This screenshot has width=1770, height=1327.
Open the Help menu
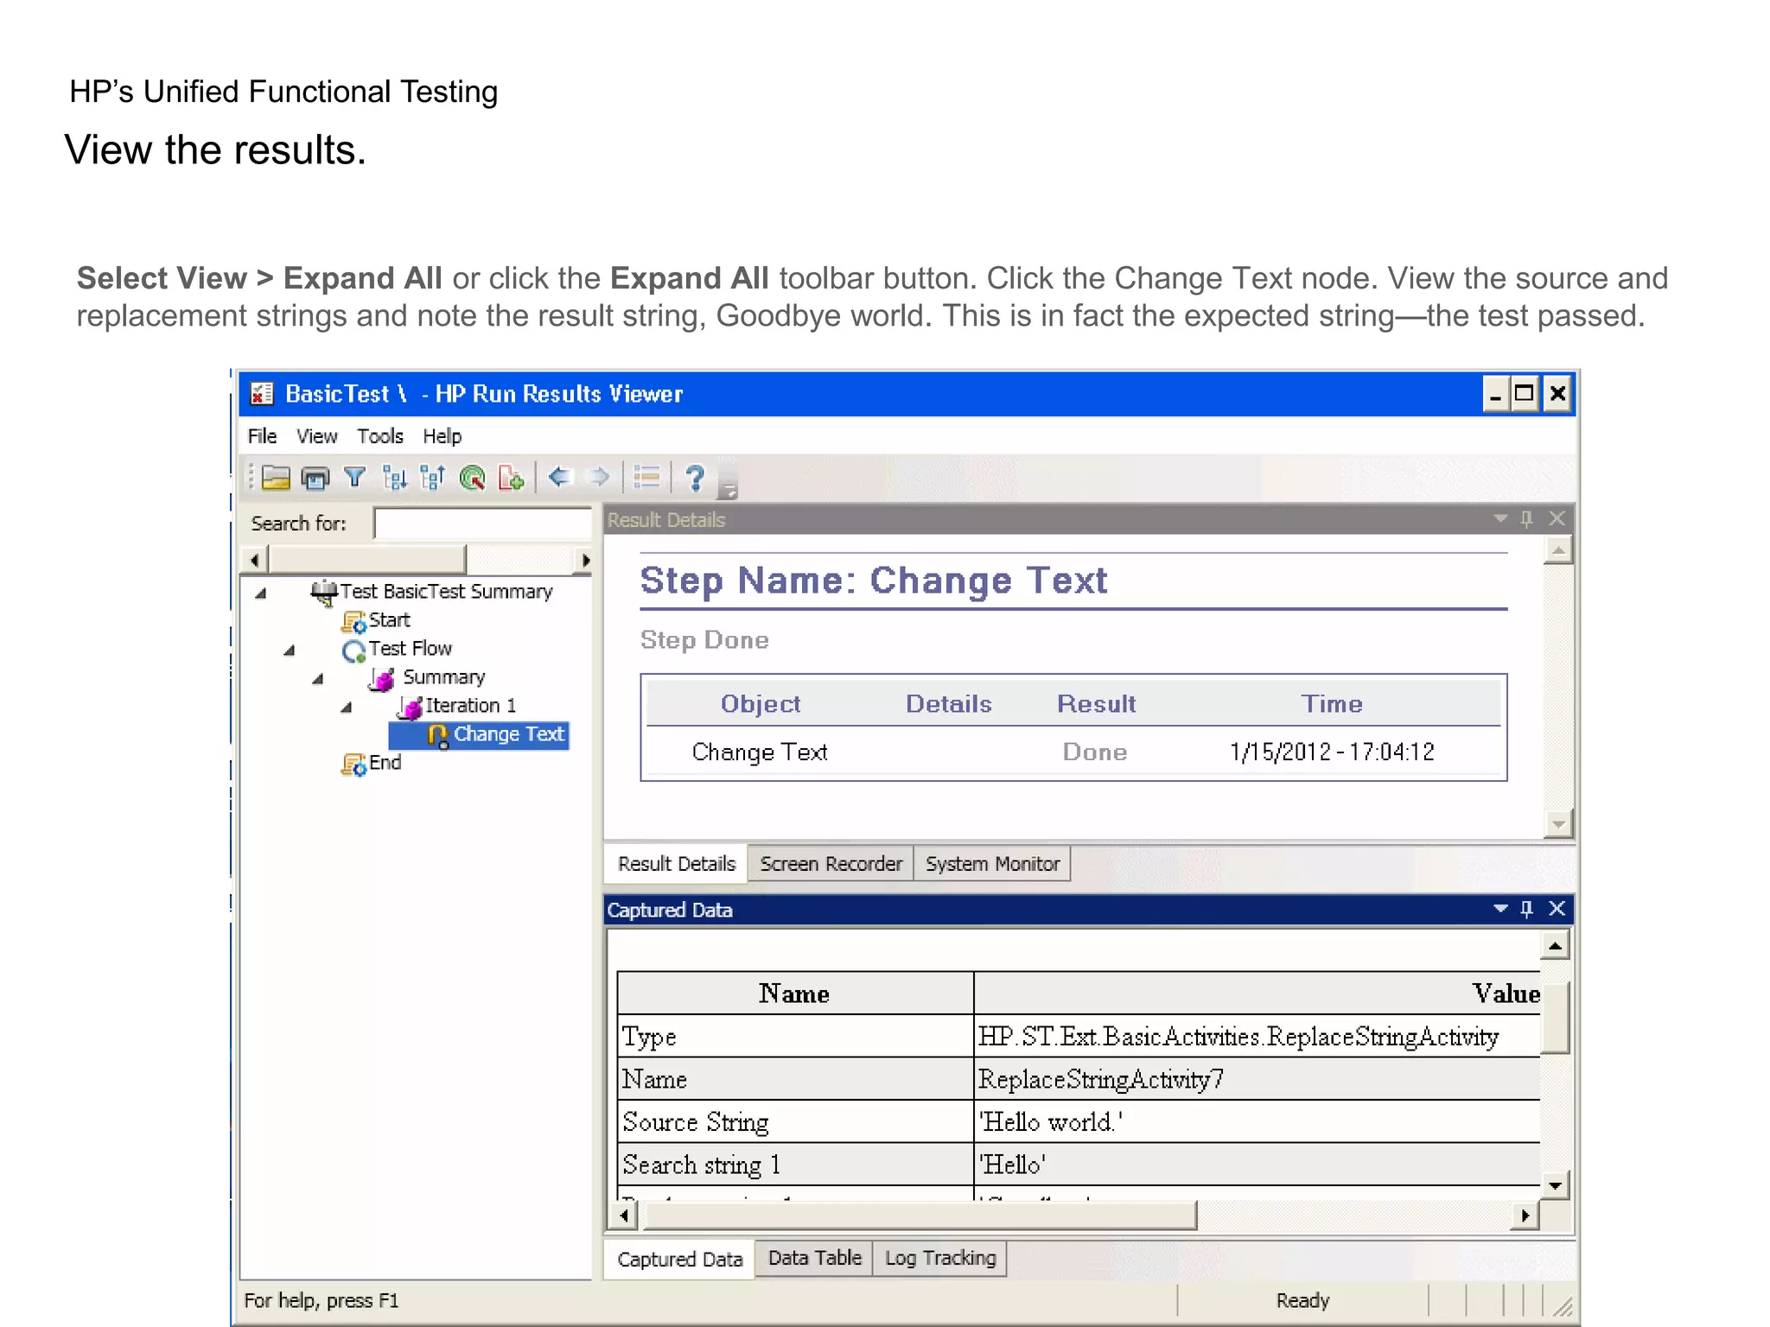[x=442, y=436]
